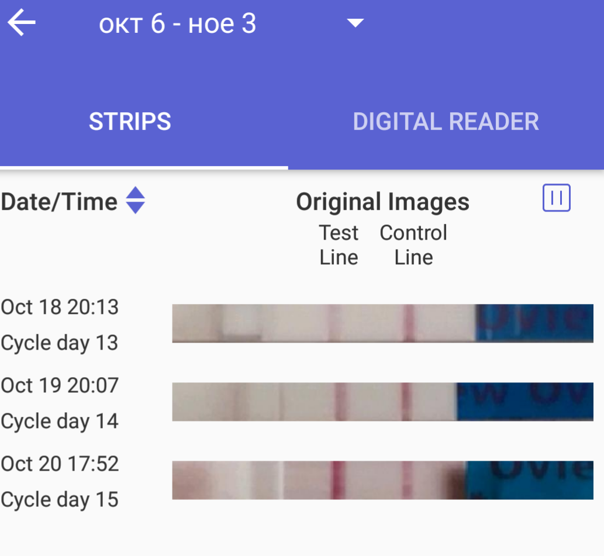The height and width of the screenshot is (556, 604).
Task: Open the Oct 19 test strip image
Action: [x=382, y=402]
